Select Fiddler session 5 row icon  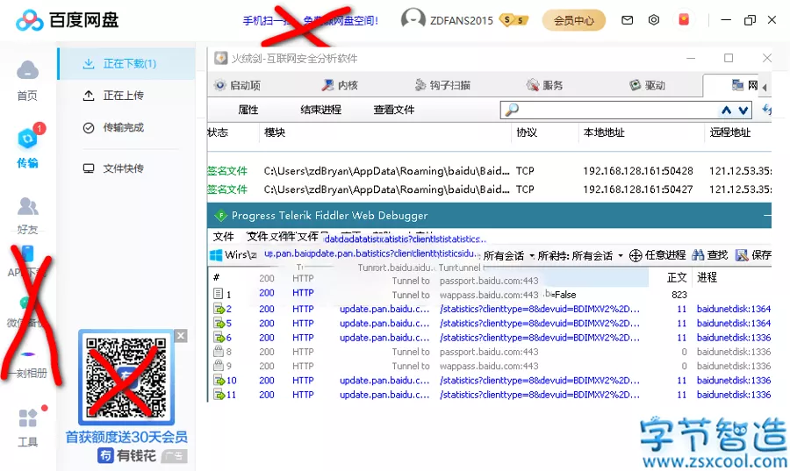[x=219, y=323]
